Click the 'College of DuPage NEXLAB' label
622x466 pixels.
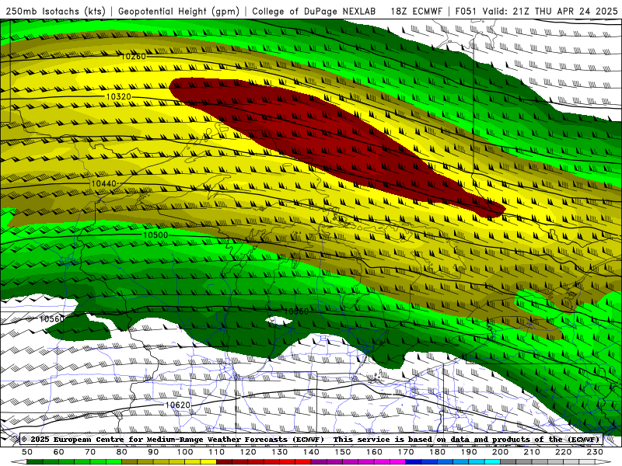(x=314, y=12)
